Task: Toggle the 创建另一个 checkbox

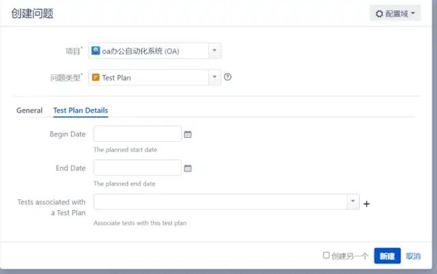Action: click(326, 255)
